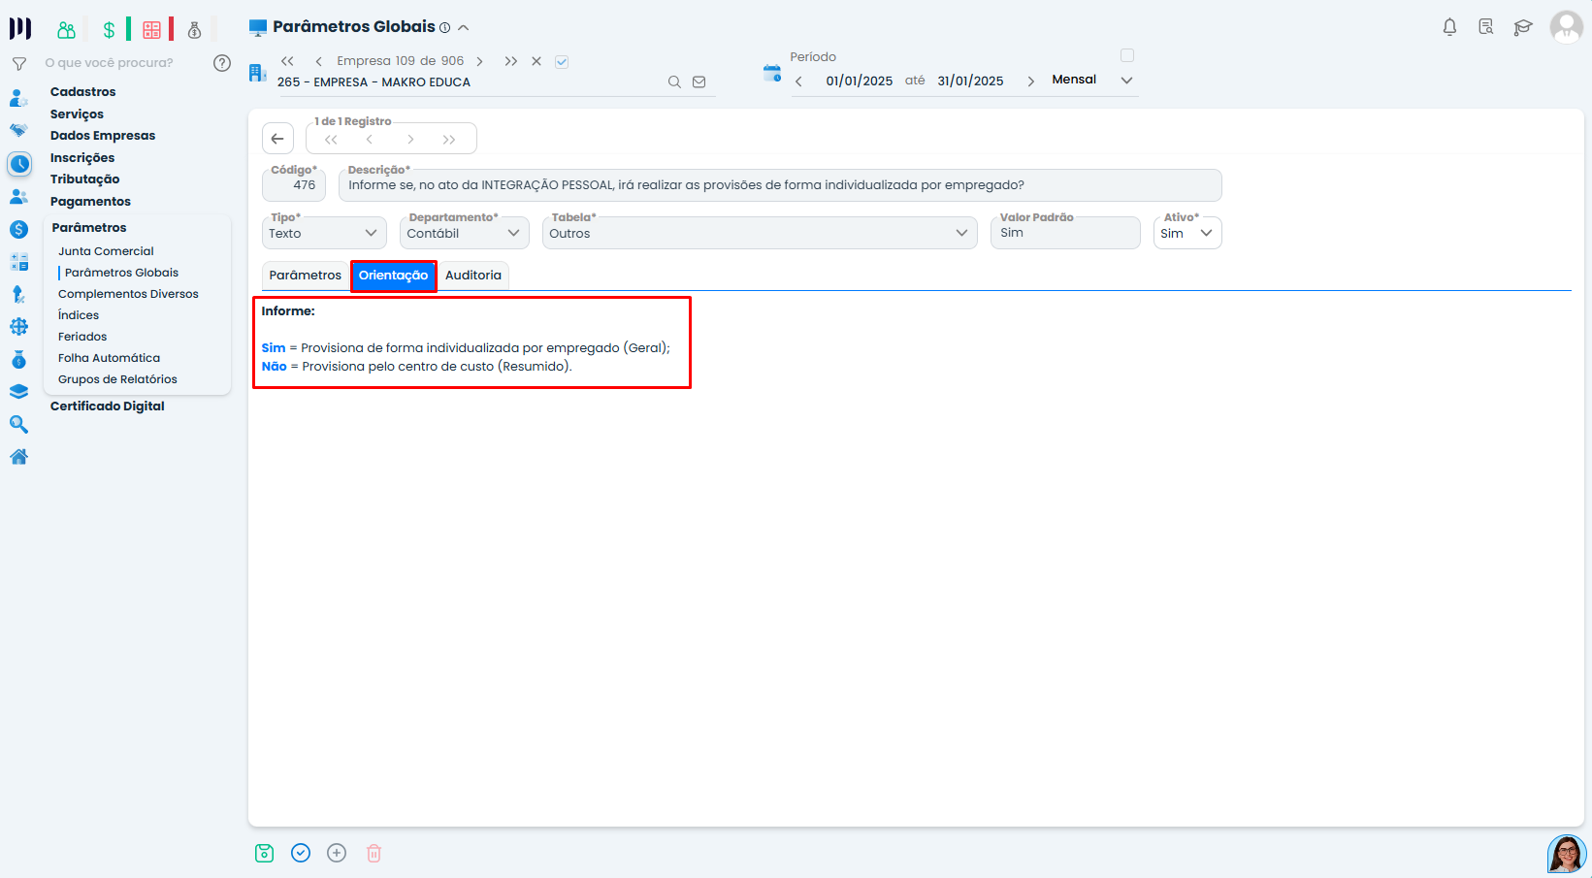Open Junta Comercial in sidebar
This screenshot has height=878, width=1592.
tap(106, 251)
